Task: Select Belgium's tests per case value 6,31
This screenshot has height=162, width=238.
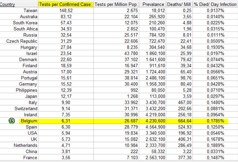Action: (x=66, y=121)
